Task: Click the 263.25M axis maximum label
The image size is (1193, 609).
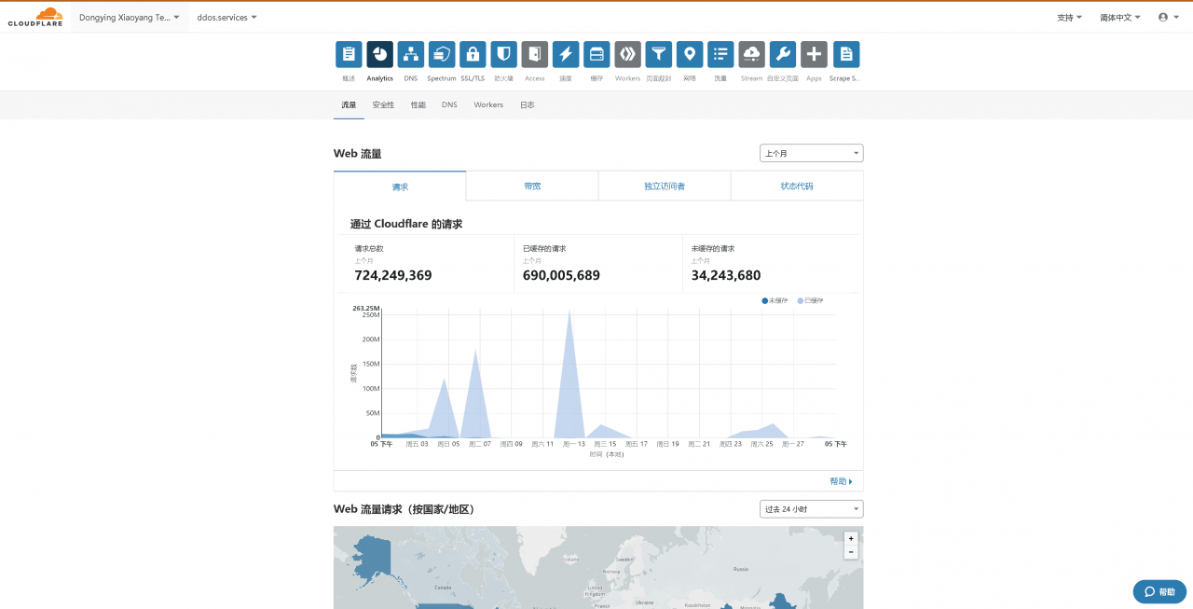Action: 365,308
